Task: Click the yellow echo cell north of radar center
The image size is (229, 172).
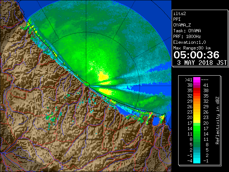Action: point(103,76)
